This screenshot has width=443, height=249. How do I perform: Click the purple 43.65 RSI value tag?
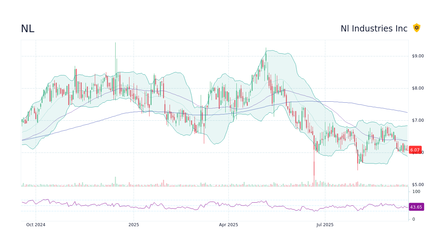point(416,207)
